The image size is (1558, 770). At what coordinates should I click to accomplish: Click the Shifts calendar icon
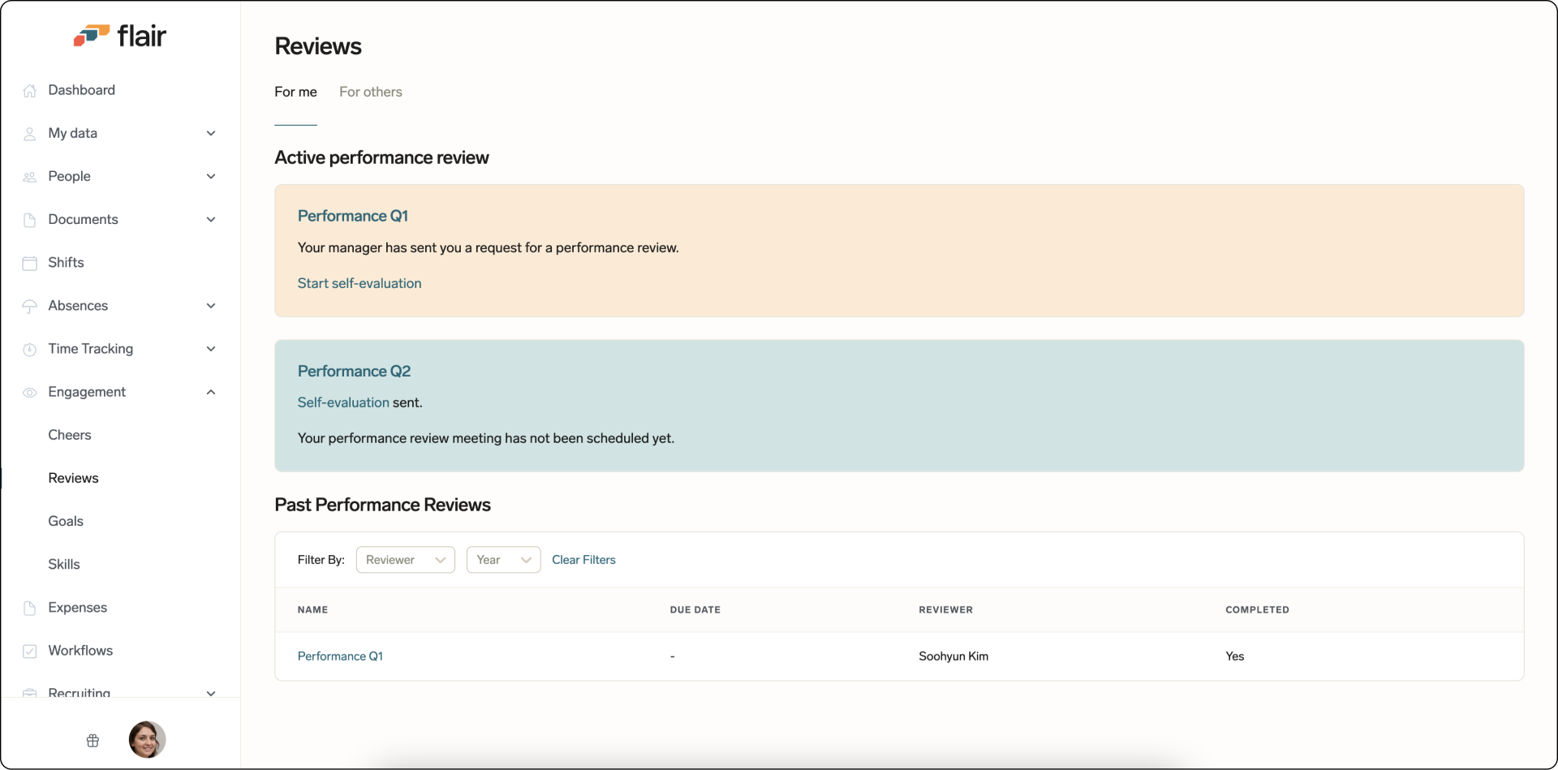pyautogui.click(x=30, y=263)
